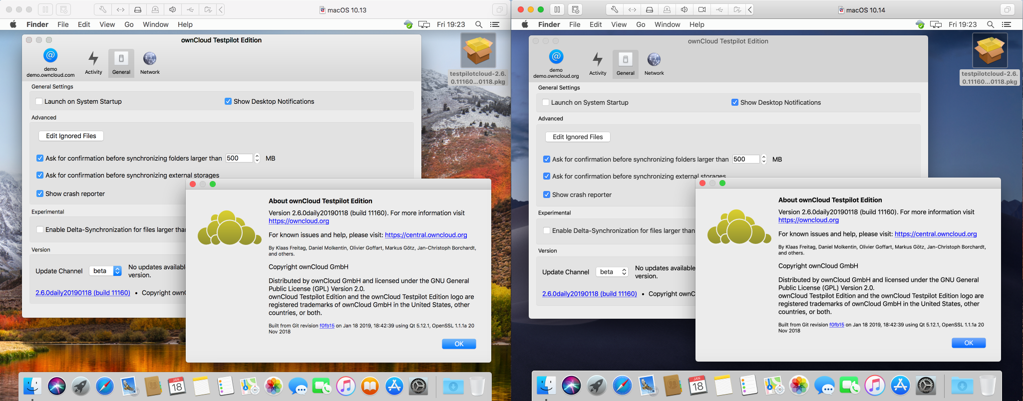
Task: Open iBooks from macOS 10.13 dock
Action: (x=370, y=386)
